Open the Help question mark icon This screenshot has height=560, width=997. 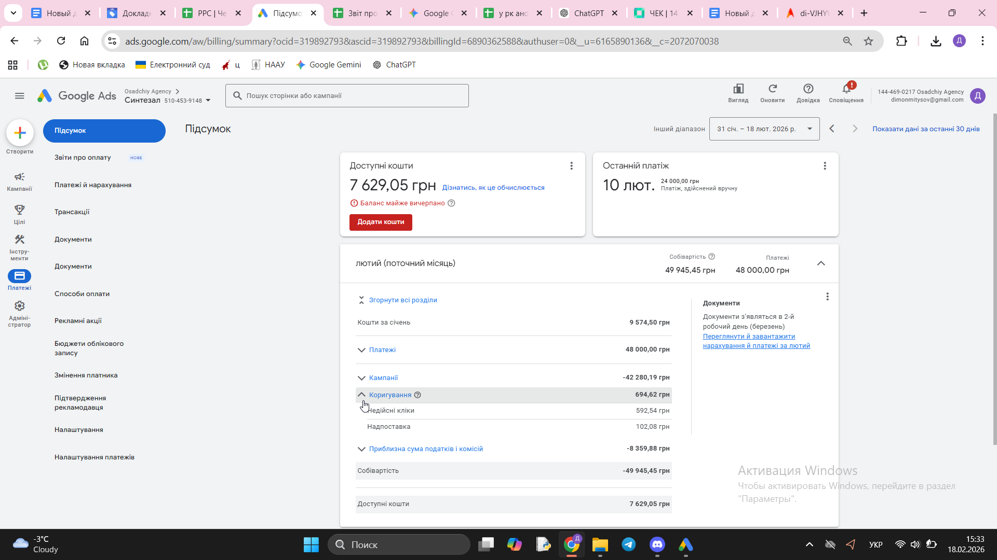808,89
